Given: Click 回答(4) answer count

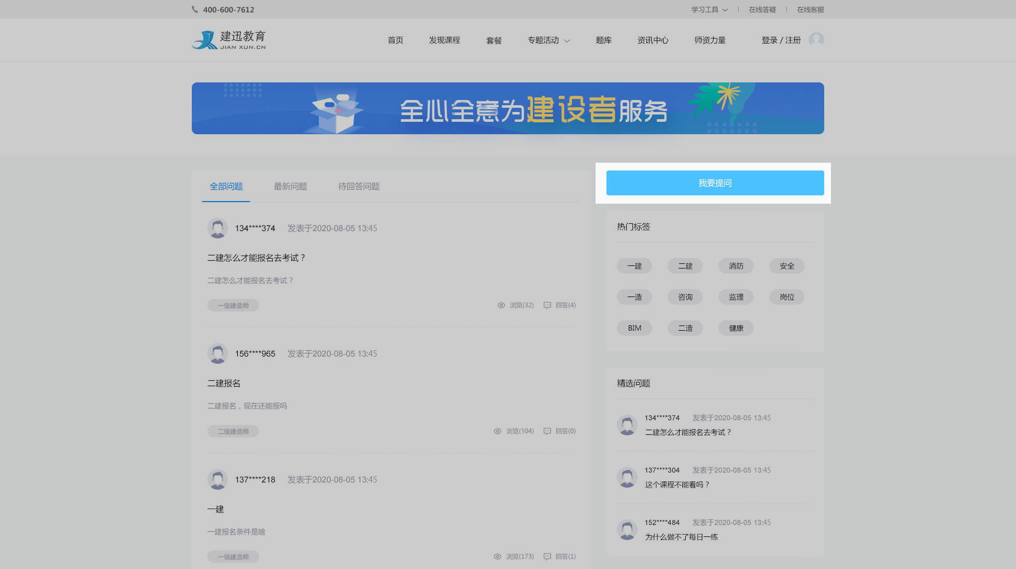Looking at the screenshot, I should tap(566, 305).
